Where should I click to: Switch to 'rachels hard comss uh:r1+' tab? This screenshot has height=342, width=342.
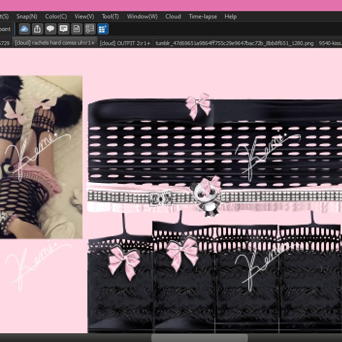[55, 43]
